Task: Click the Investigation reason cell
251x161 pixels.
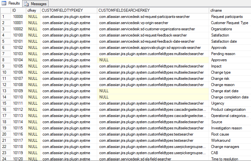Action: click(x=230, y=128)
